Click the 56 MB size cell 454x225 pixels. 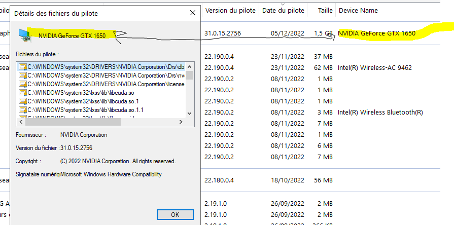[x=323, y=180]
